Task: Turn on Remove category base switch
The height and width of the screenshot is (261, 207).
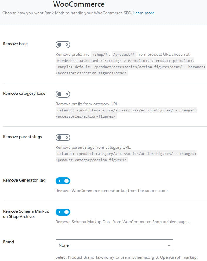Action: coord(63,94)
